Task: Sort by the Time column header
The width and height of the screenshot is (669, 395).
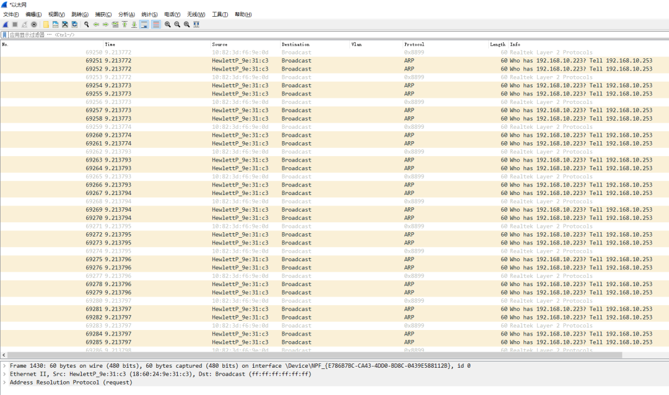Action: pyautogui.click(x=157, y=45)
